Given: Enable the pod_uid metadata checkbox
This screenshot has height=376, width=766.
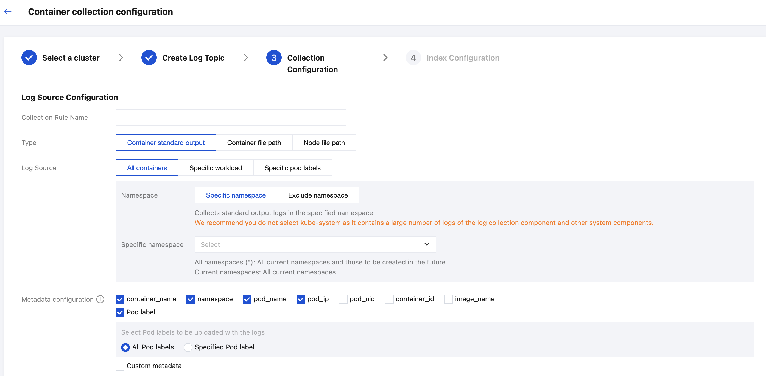Looking at the screenshot, I should (x=343, y=299).
